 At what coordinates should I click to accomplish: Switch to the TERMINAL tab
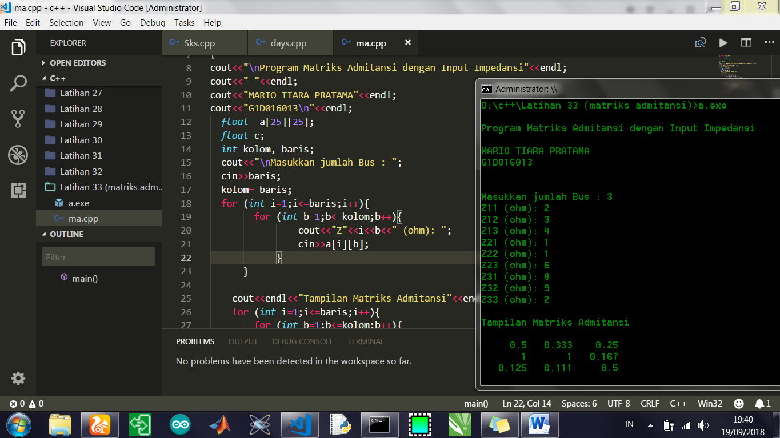point(365,341)
